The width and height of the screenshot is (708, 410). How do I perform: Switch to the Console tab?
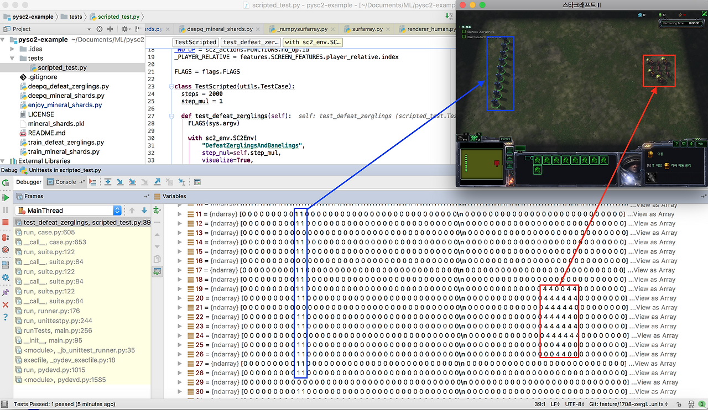(65, 182)
